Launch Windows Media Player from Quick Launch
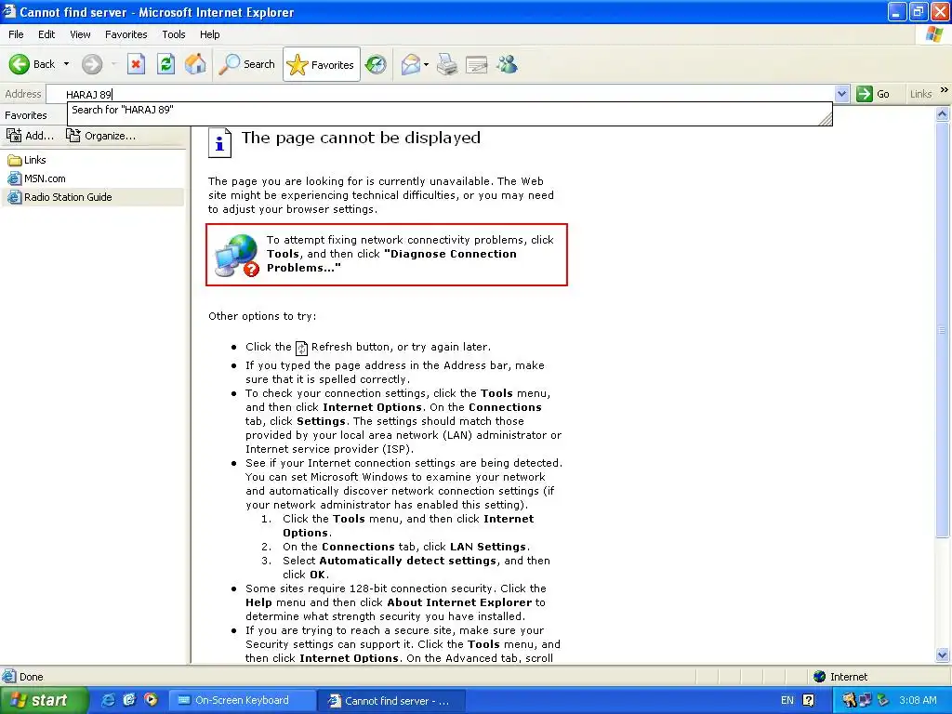 151,701
